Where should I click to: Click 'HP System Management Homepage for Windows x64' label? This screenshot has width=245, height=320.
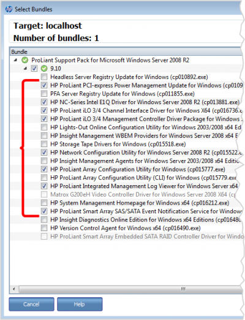[x=140, y=203]
